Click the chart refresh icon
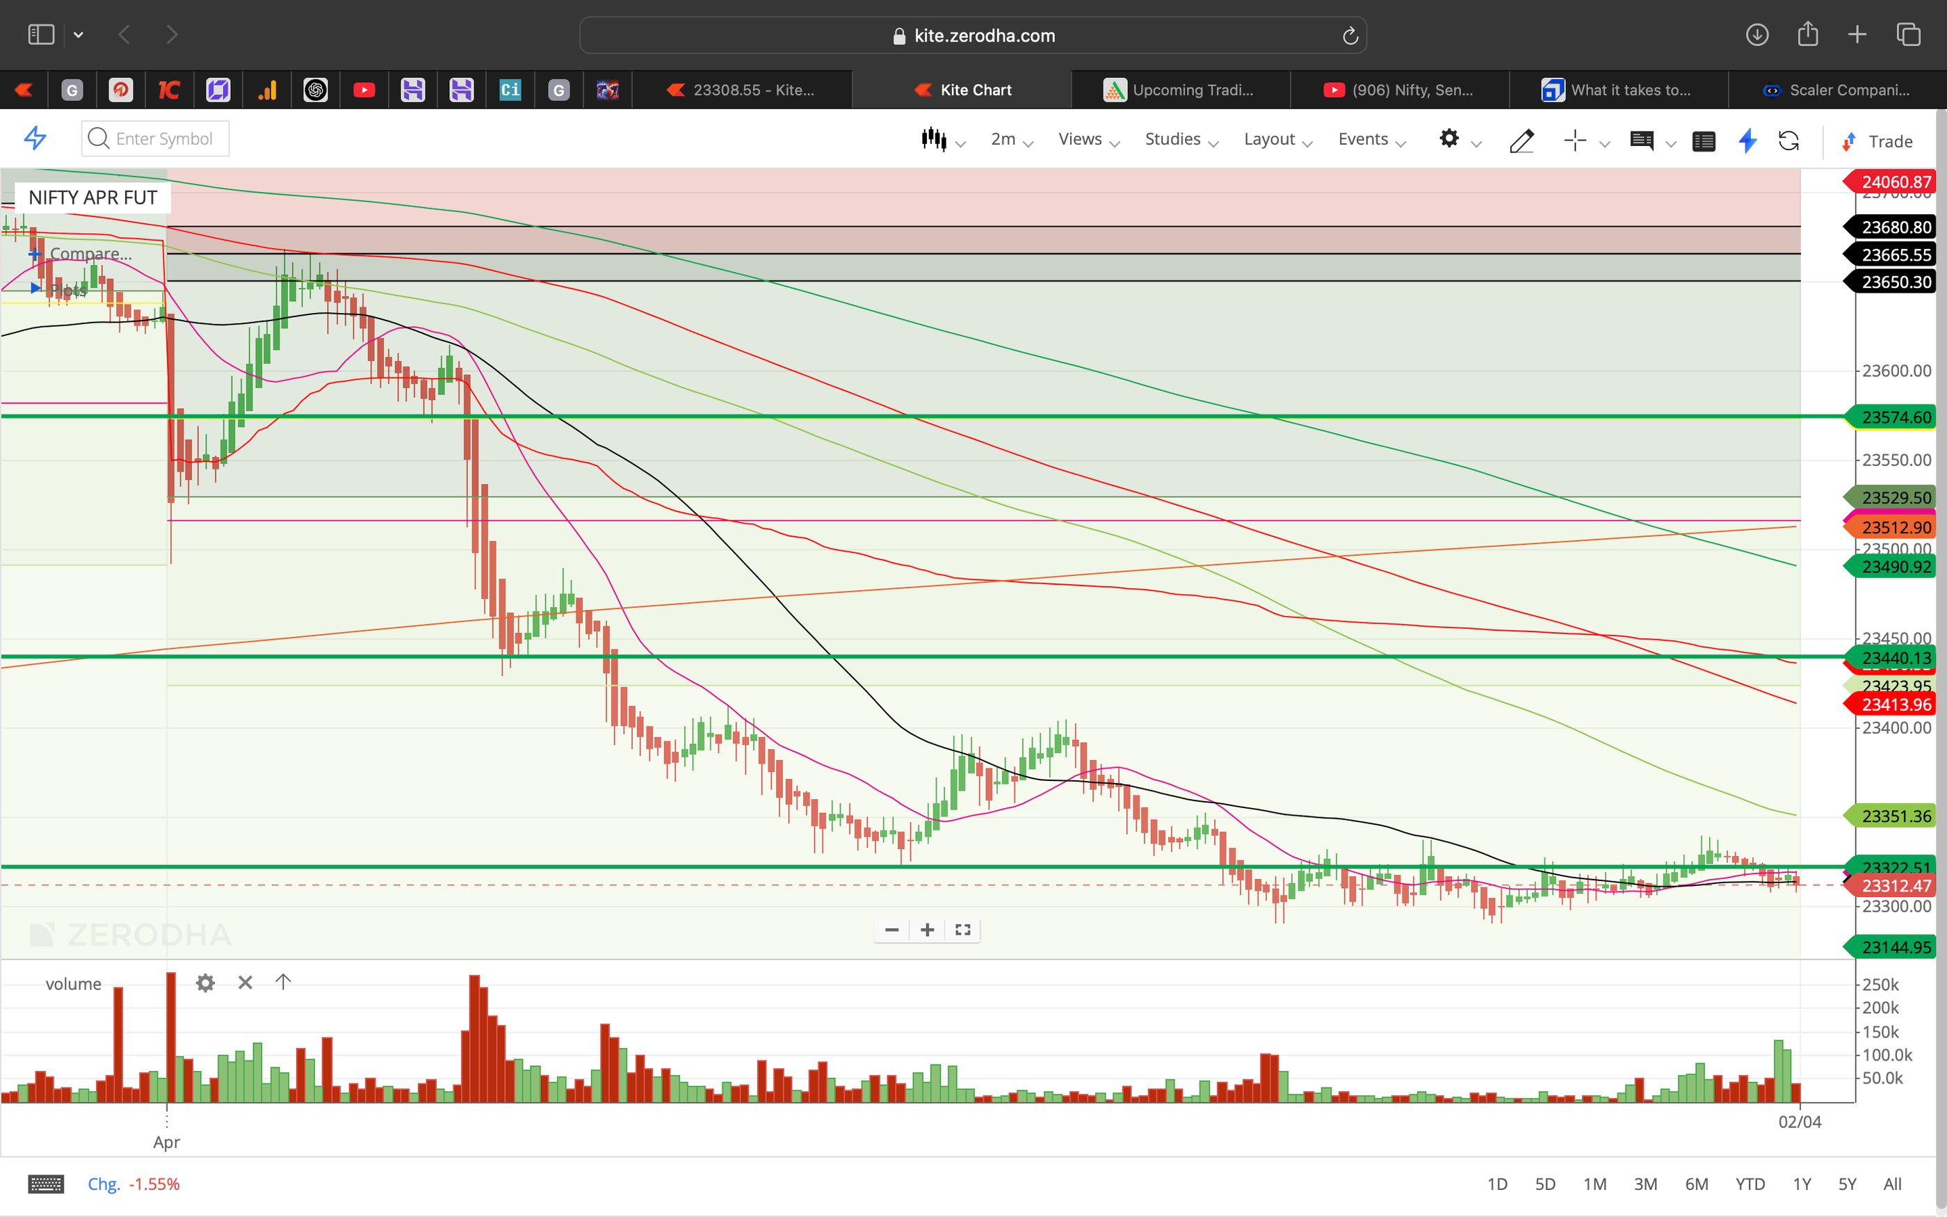The height and width of the screenshot is (1217, 1947). coord(1788,141)
